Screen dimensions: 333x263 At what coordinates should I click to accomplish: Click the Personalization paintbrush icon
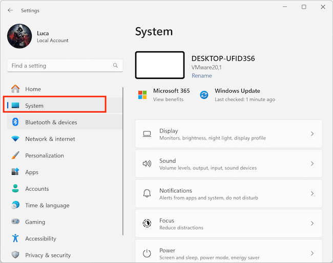[15, 155]
